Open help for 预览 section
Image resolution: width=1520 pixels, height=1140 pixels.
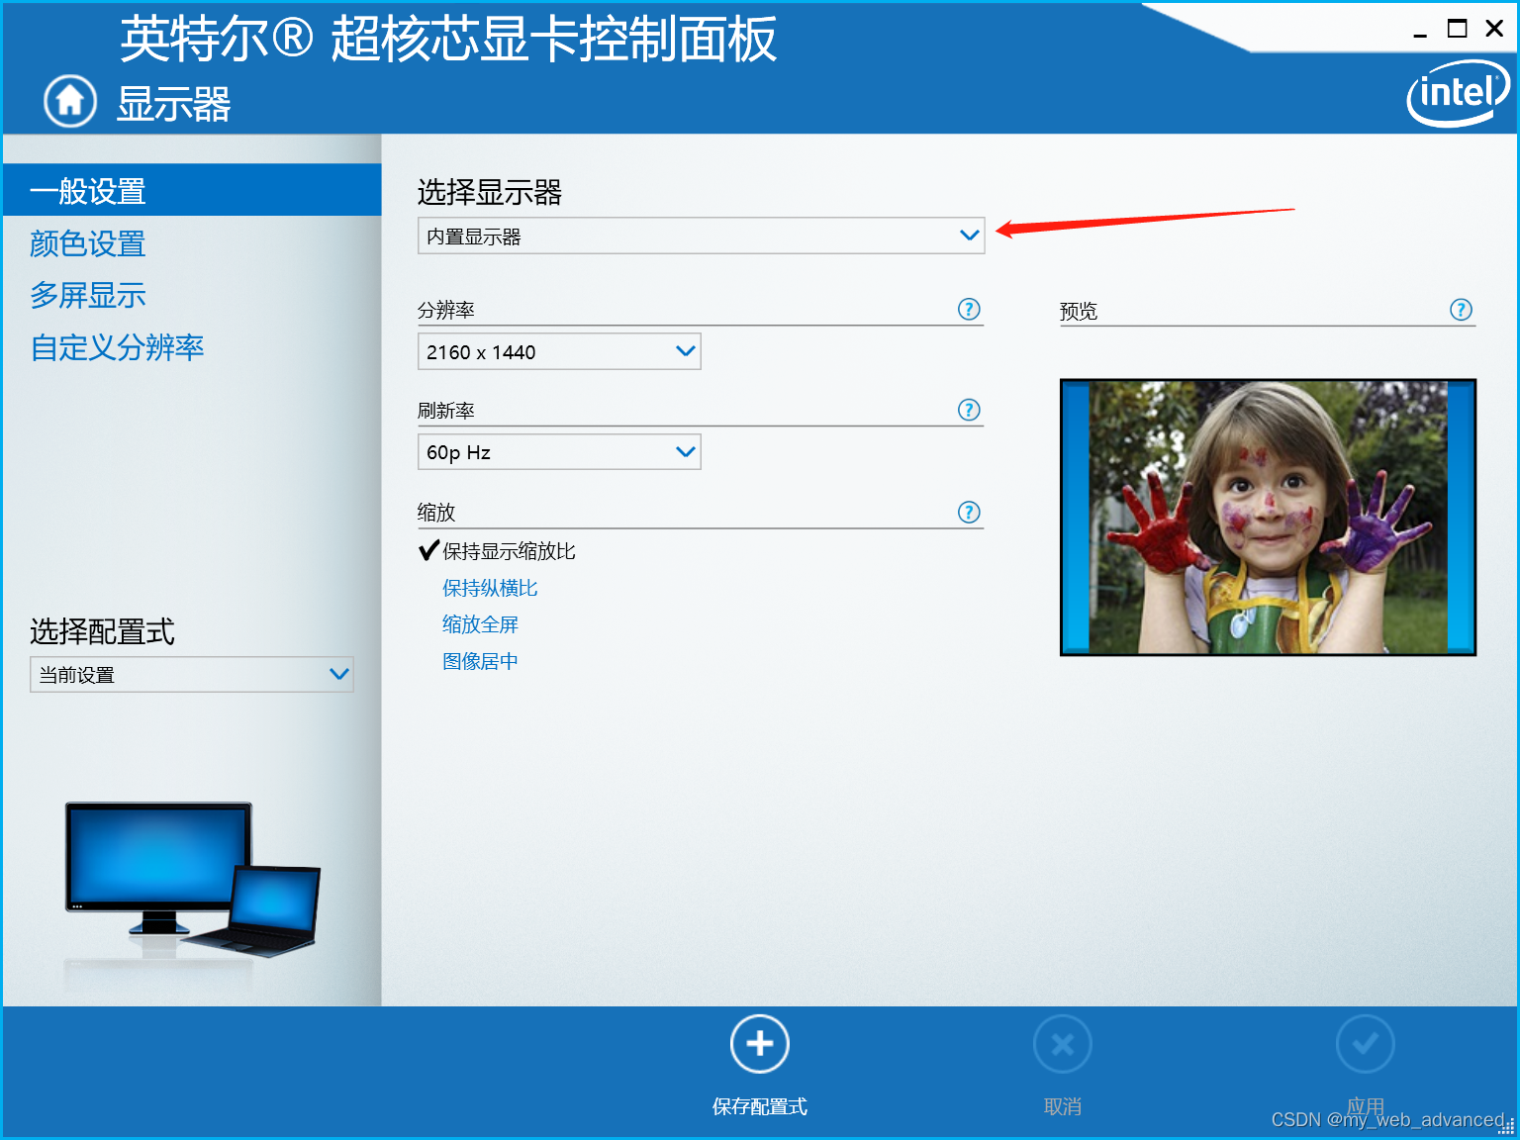tap(1461, 310)
